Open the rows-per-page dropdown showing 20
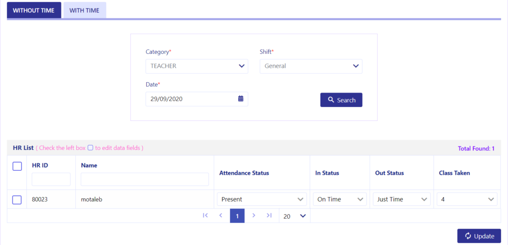Screen dimensions: 508x245 [294, 216]
